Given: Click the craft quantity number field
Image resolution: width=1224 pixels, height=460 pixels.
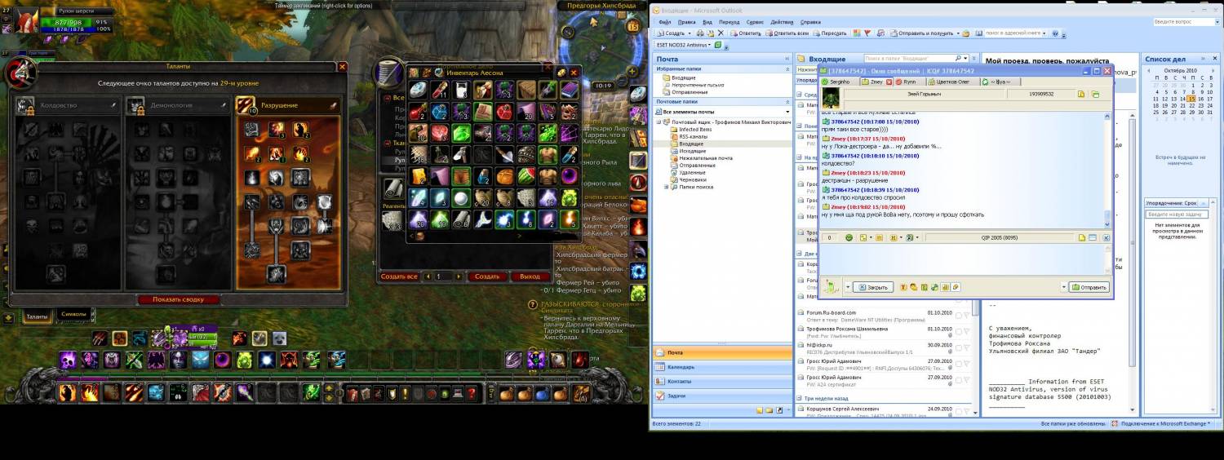Looking at the screenshot, I should pyautogui.click(x=443, y=276).
